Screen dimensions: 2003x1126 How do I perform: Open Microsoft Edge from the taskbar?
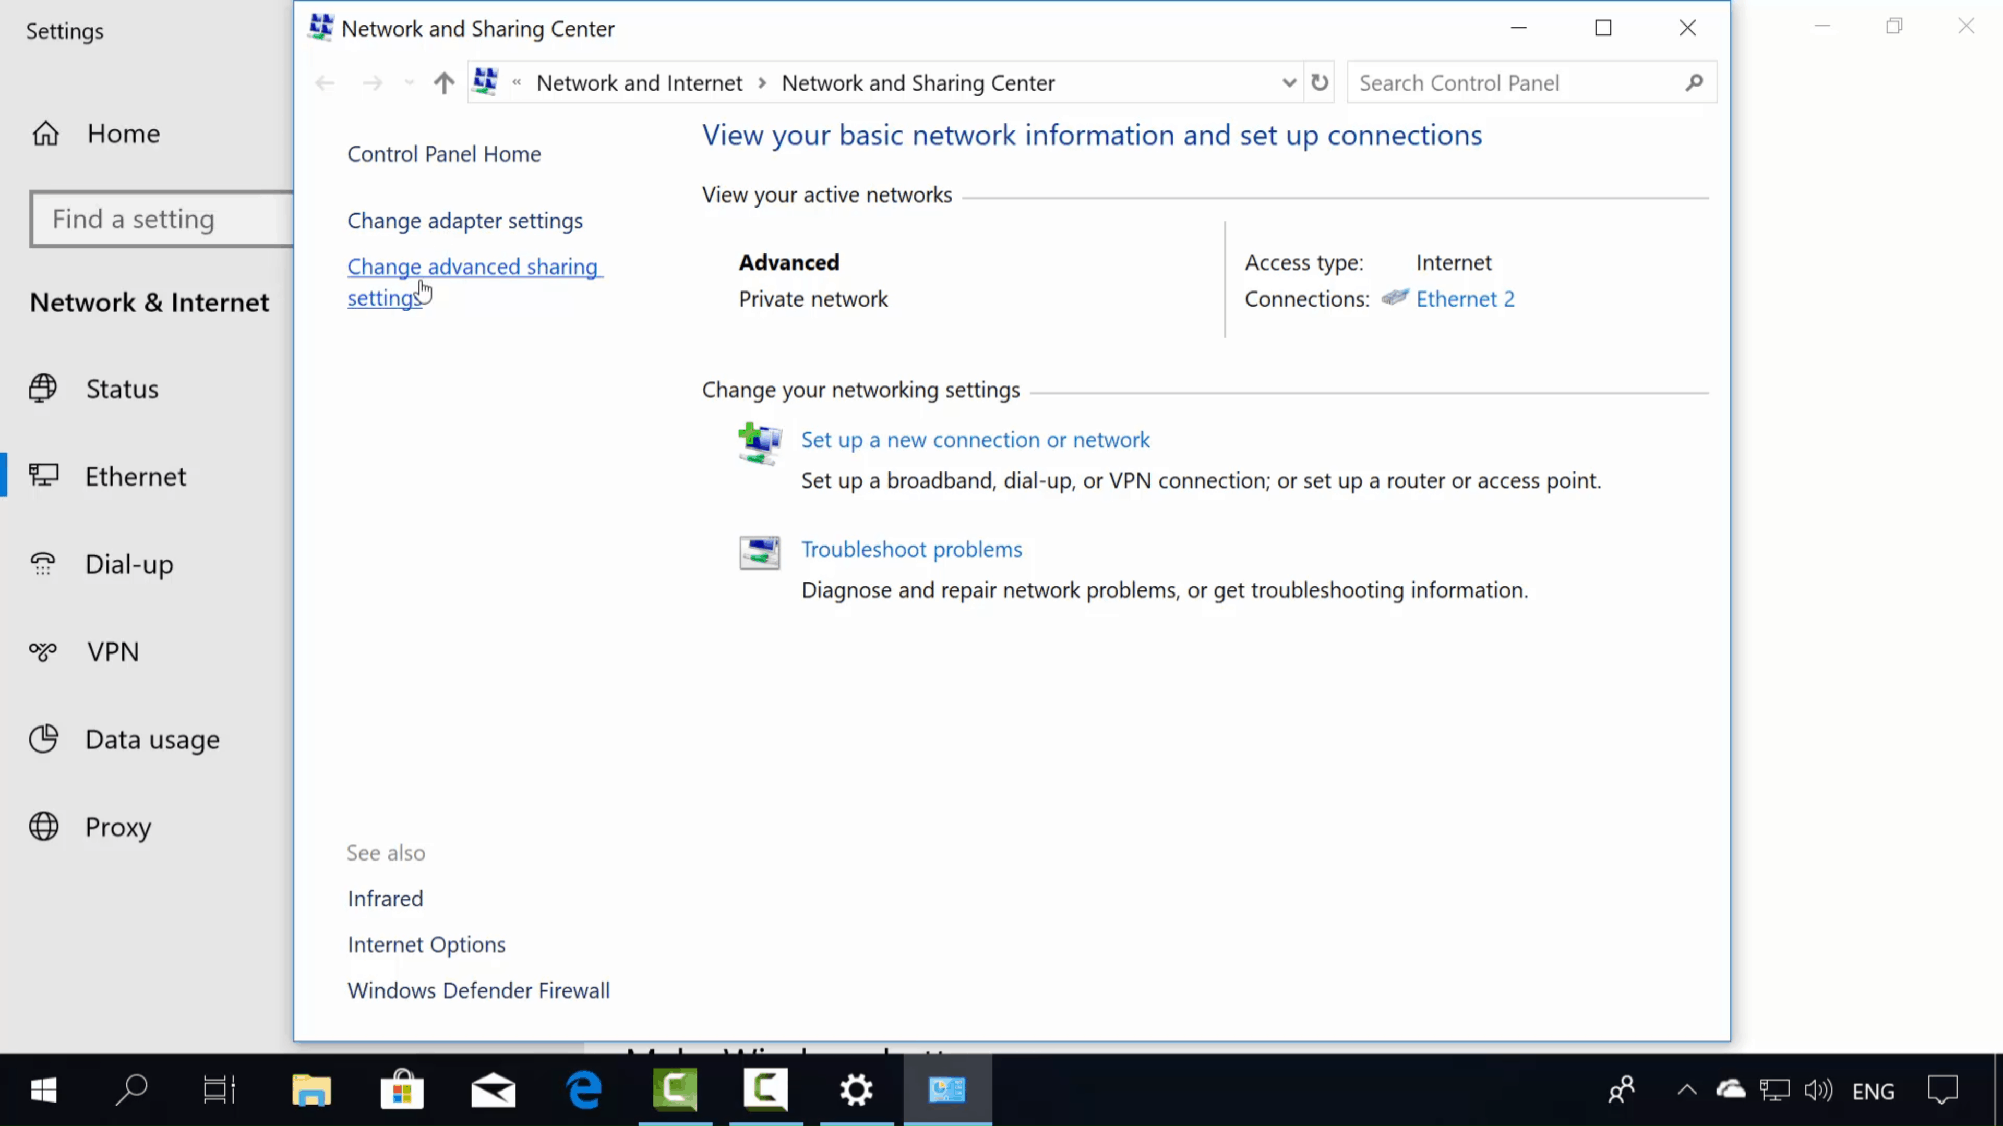tap(584, 1090)
